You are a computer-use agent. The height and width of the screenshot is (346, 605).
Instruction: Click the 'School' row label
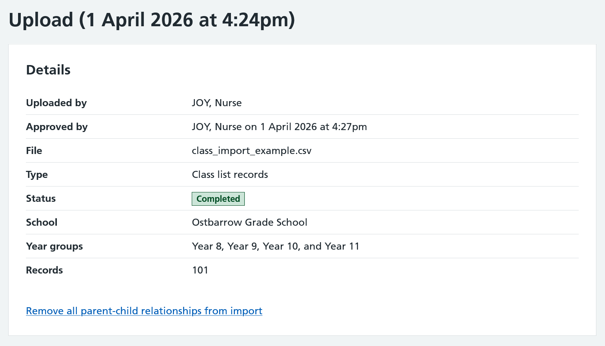pos(42,223)
